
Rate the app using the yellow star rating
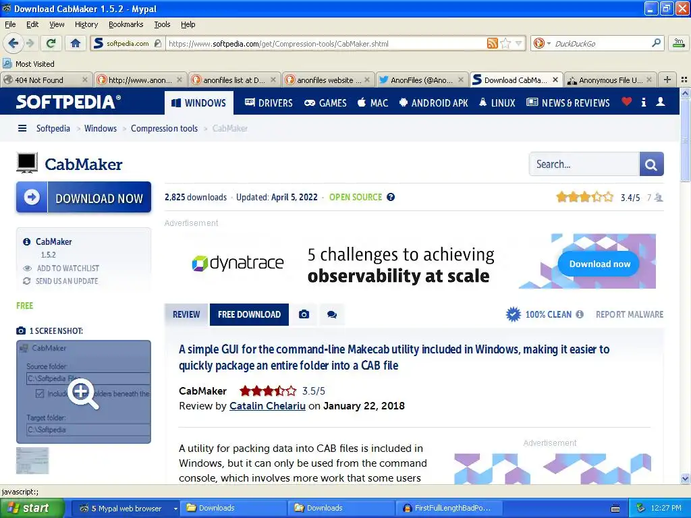pyautogui.click(x=584, y=197)
